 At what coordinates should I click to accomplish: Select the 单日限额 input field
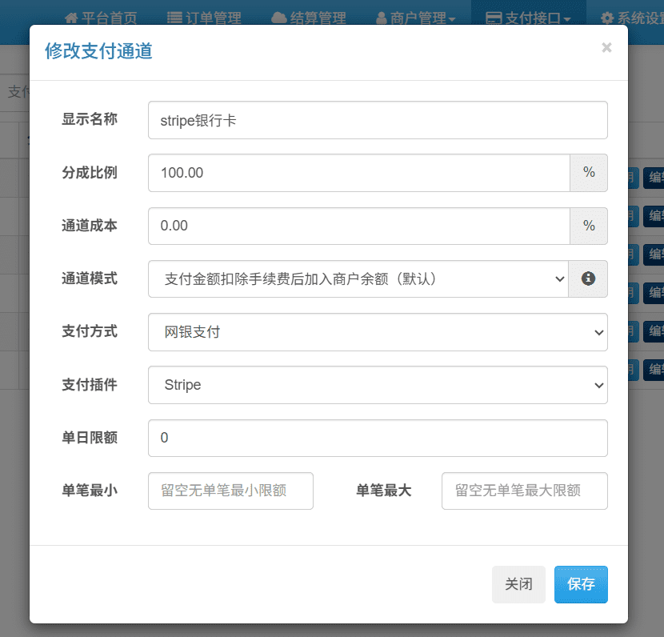[x=377, y=438]
